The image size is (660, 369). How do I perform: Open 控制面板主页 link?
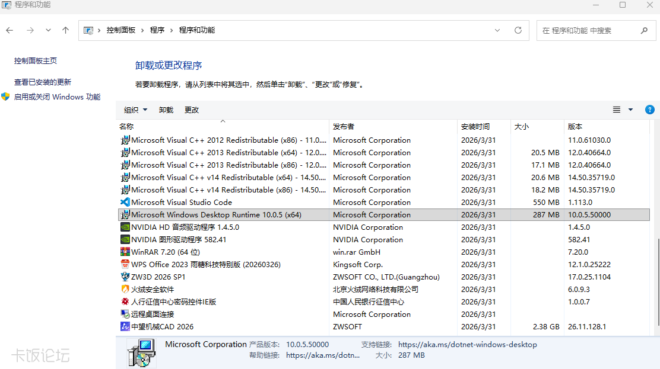(36, 61)
